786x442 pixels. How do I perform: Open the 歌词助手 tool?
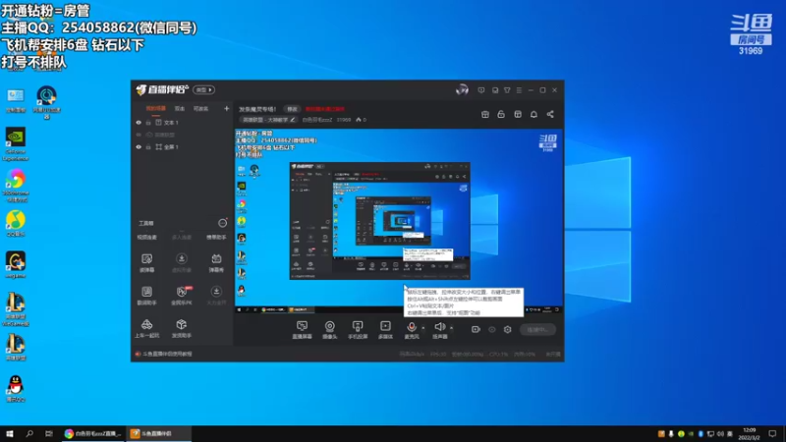click(146, 296)
